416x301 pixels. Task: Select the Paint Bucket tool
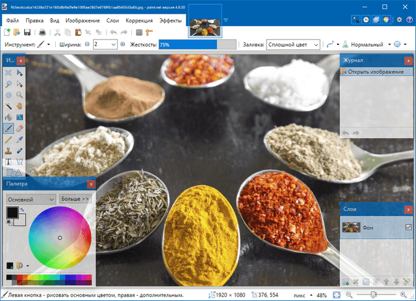(8, 116)
